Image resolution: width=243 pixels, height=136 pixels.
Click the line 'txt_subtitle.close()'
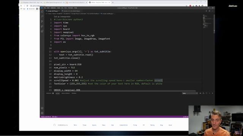tap(67, 58)
